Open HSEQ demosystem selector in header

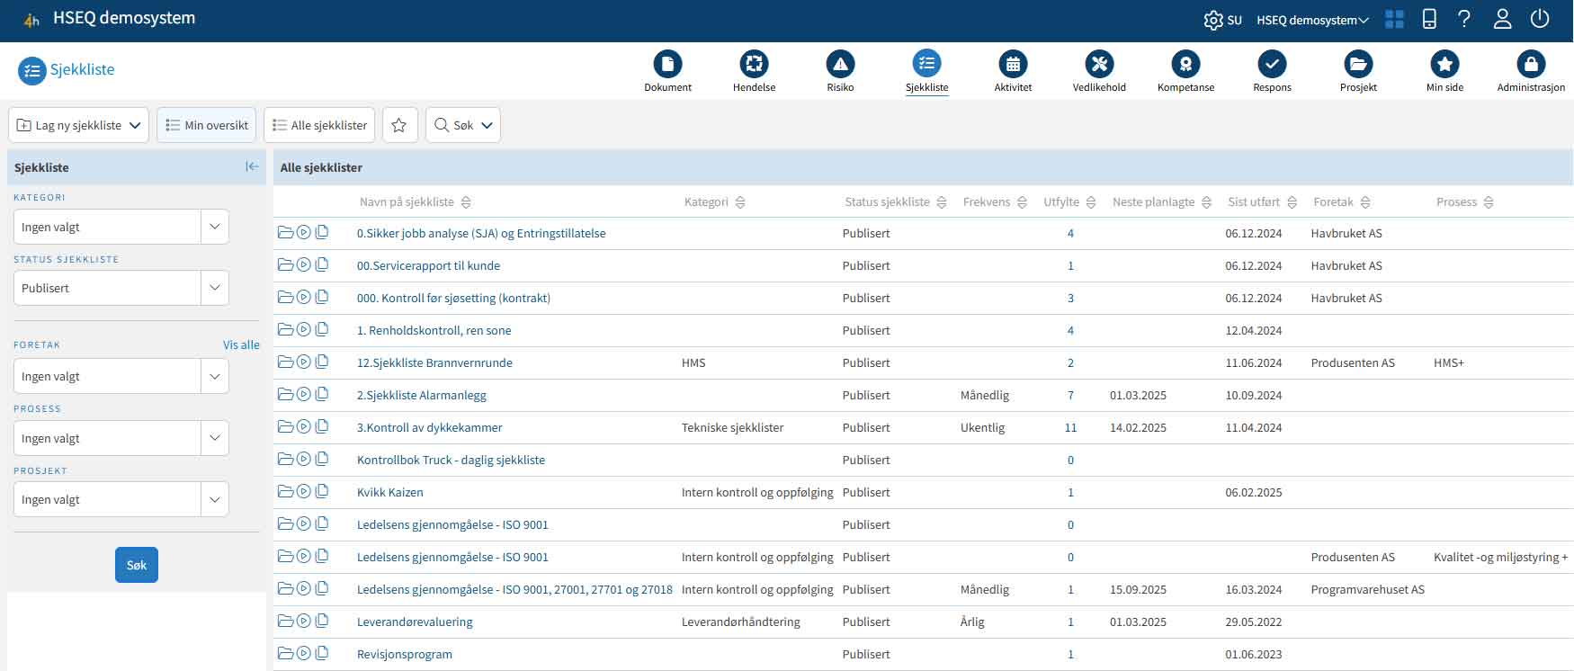(x=1312, y=20)
